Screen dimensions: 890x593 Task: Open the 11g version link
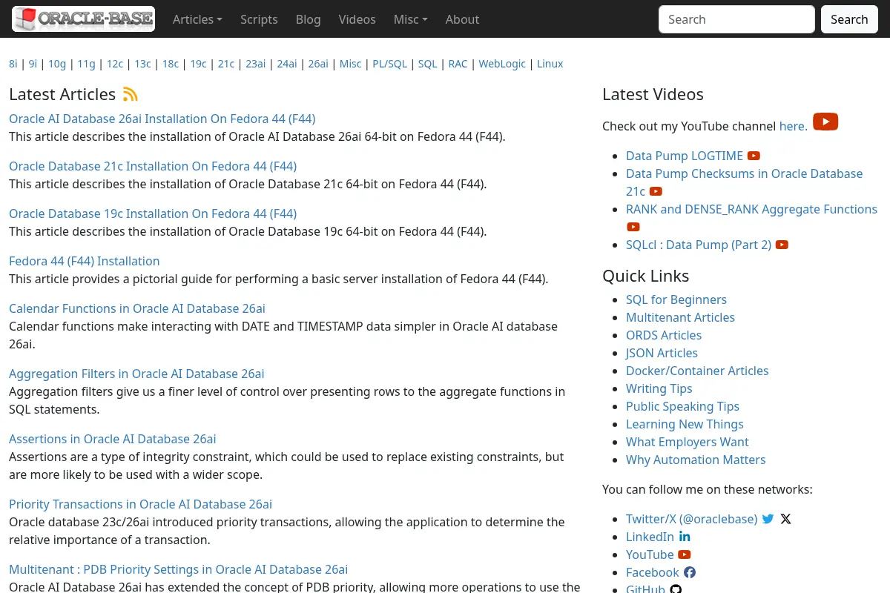tap(86, 64)
